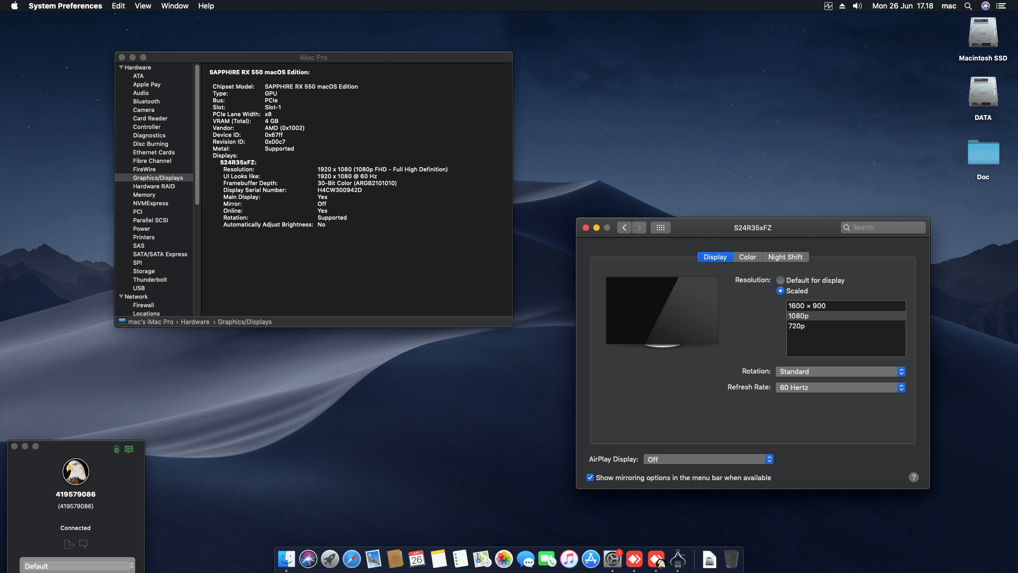The image size is (1018, 573).
Task: Click the forward arrow in the S24R35xFZ window
Action: [x=639, y=228]
